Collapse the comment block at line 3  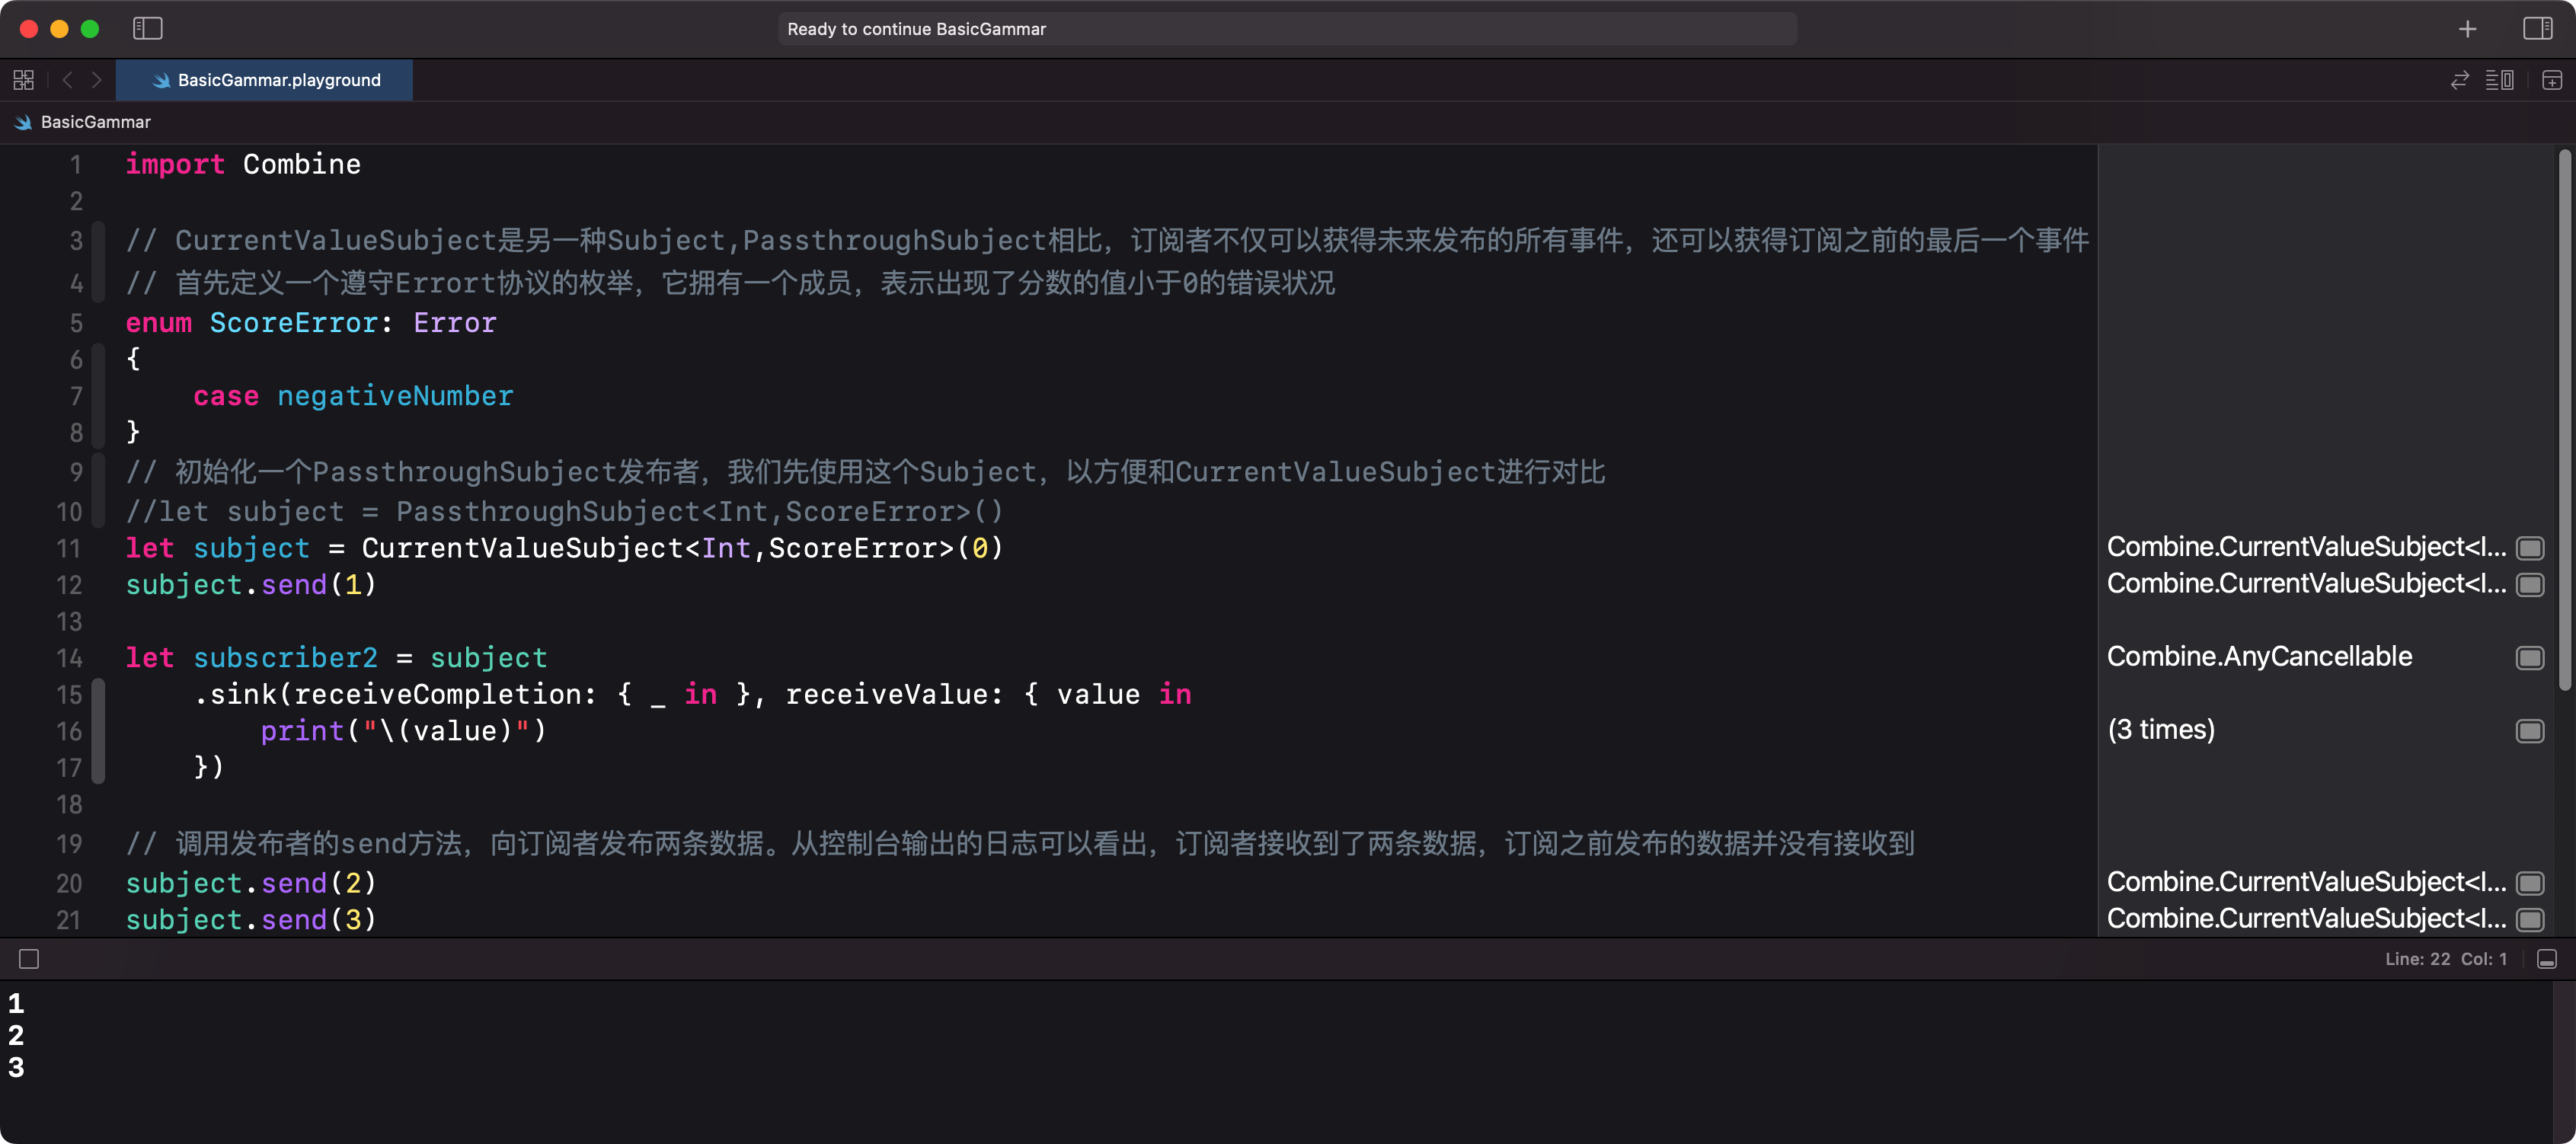98,262
